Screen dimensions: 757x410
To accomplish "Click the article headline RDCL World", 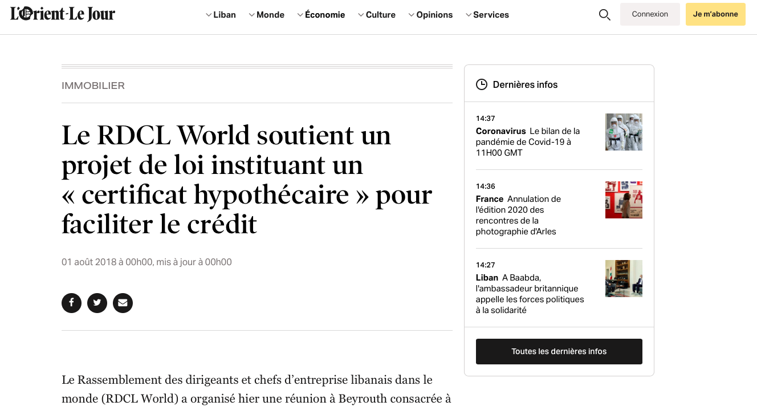I will (247, 180).
